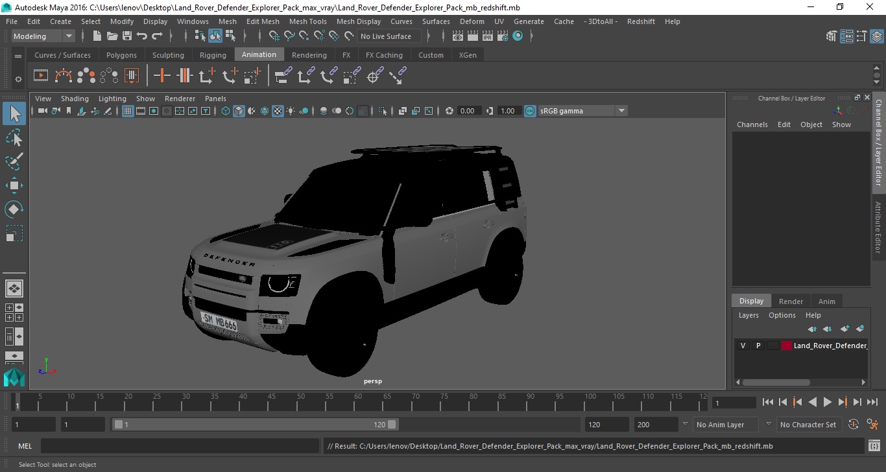Go to the start of playback range

click(768, 402)
